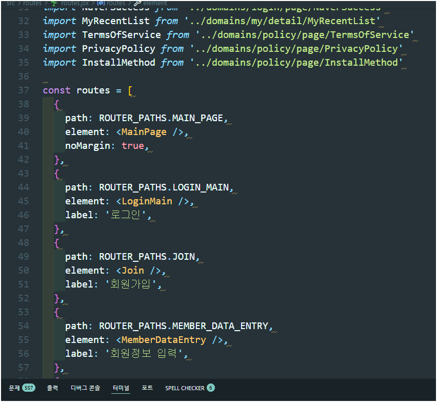Click the wrench property icon before element
The height and width of the screenshot is (402, 437).
click(x=137, y=3)
